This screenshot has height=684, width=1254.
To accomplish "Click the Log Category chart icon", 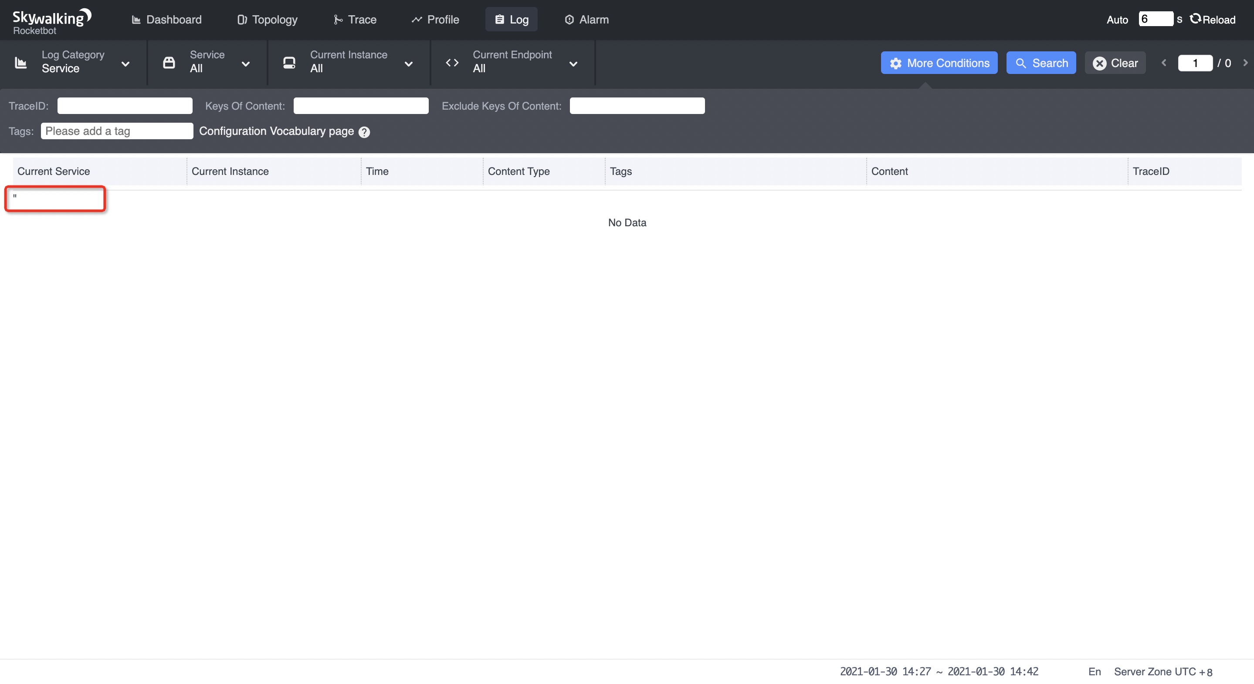I will (x=21, y=63).
